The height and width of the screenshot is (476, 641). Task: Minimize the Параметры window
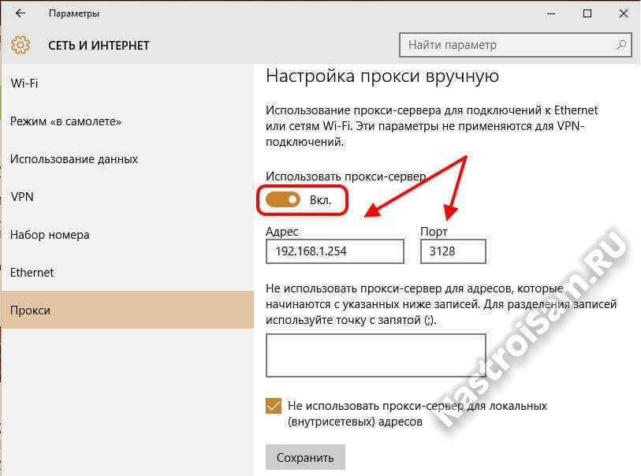551,13
